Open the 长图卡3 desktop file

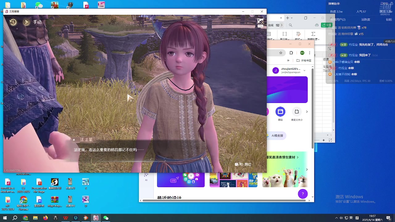pos(70,183)
